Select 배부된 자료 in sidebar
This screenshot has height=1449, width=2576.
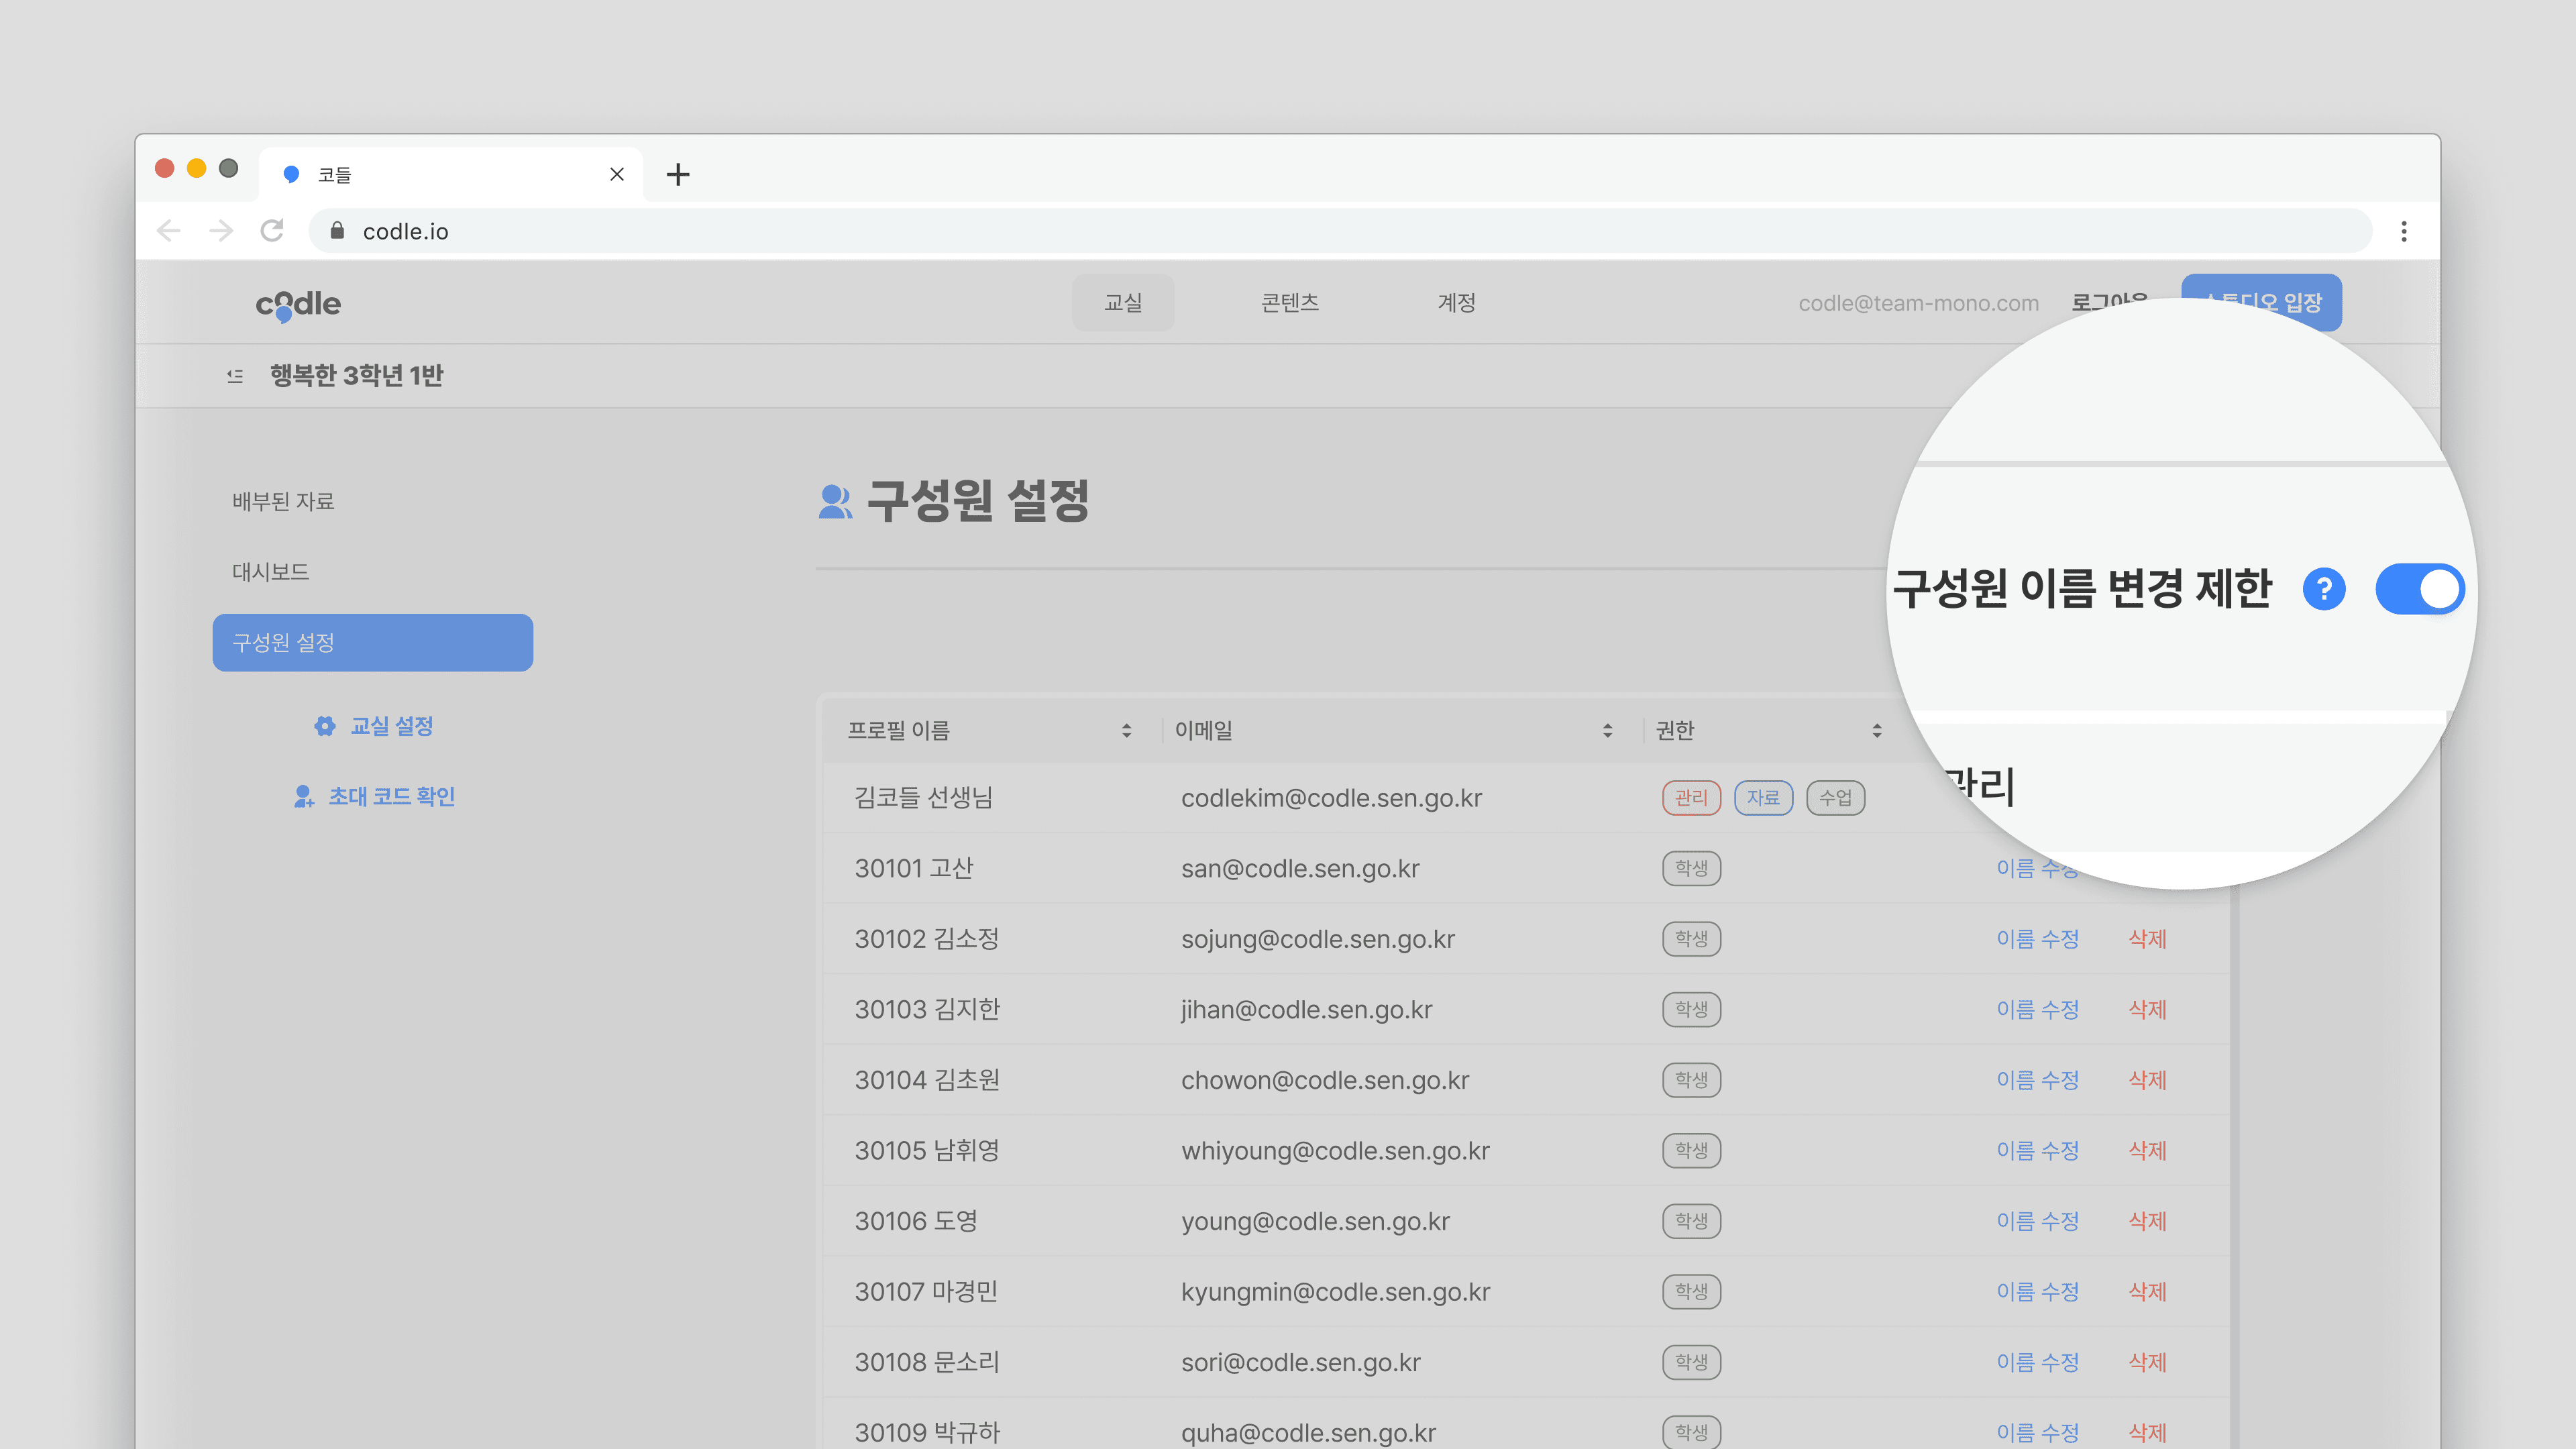click(283, 501)
